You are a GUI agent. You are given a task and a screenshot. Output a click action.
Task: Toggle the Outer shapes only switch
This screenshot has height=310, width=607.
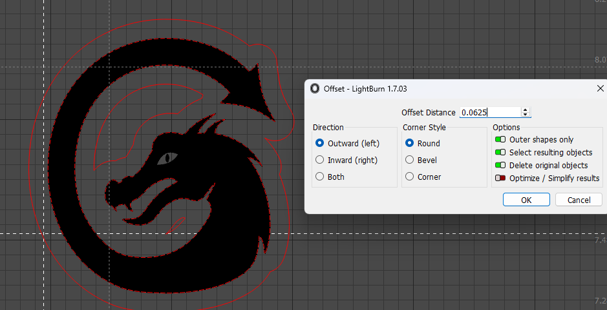click(x=500, y=139)
